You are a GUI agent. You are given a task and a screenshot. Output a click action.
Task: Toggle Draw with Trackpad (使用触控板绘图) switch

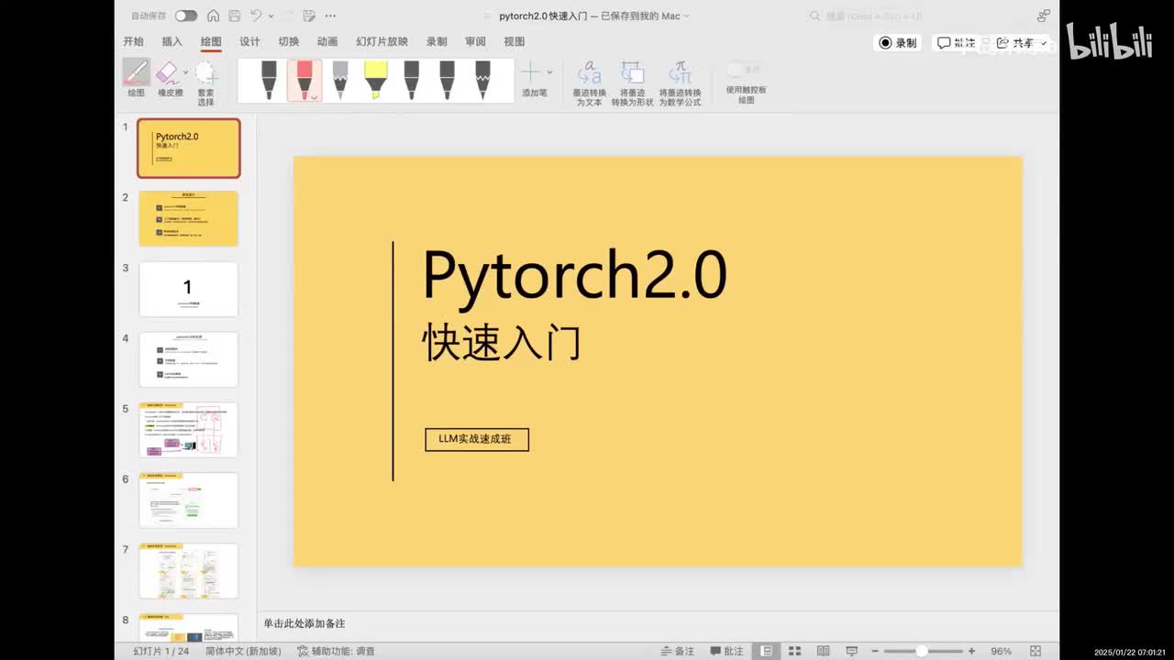tap(737, 69)
